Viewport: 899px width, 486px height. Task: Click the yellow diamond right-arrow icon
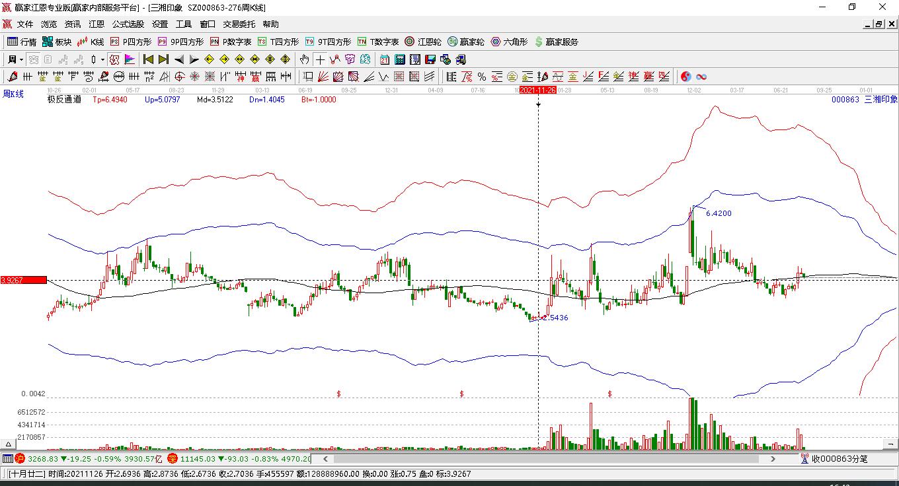[225, 59]
